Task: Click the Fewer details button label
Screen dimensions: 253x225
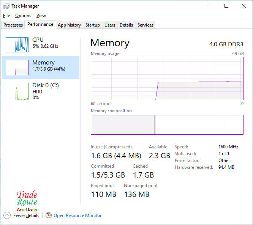Action: coord(26,216)
